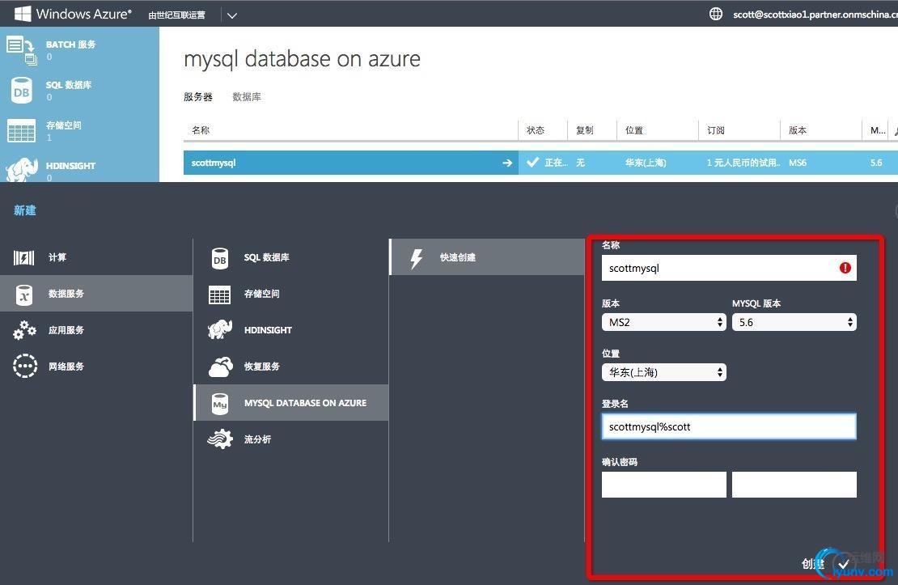
Task: Select the BATCH 服务 sidebar icon
Action: (x=22, y=50)
